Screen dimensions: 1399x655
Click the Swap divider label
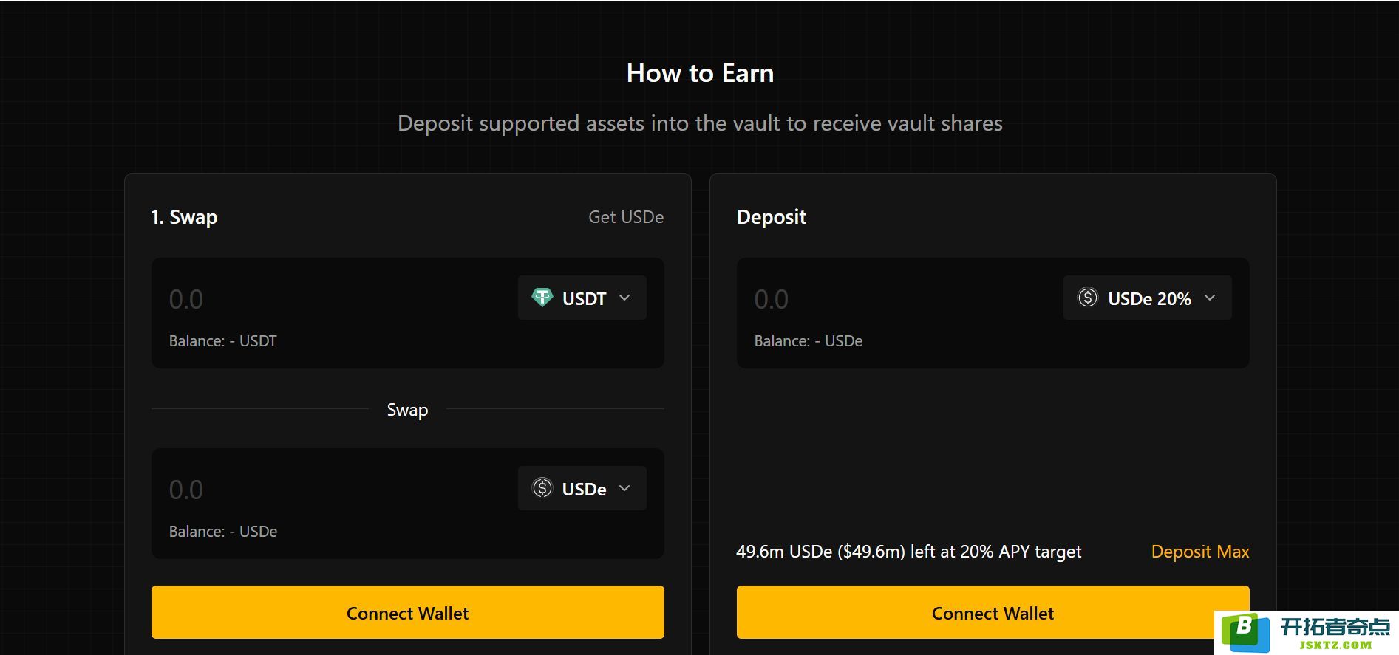coord(408,410)
